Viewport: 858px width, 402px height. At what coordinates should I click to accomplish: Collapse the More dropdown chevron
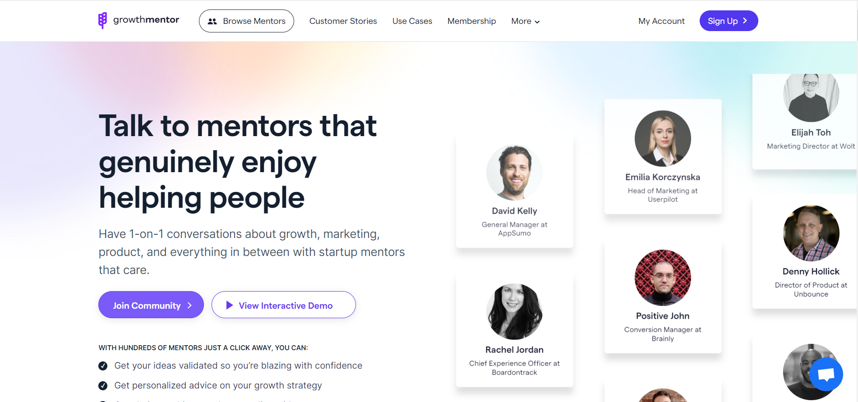point(537,22)
